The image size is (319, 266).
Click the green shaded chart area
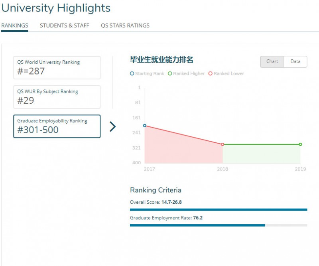click(262, 154)
